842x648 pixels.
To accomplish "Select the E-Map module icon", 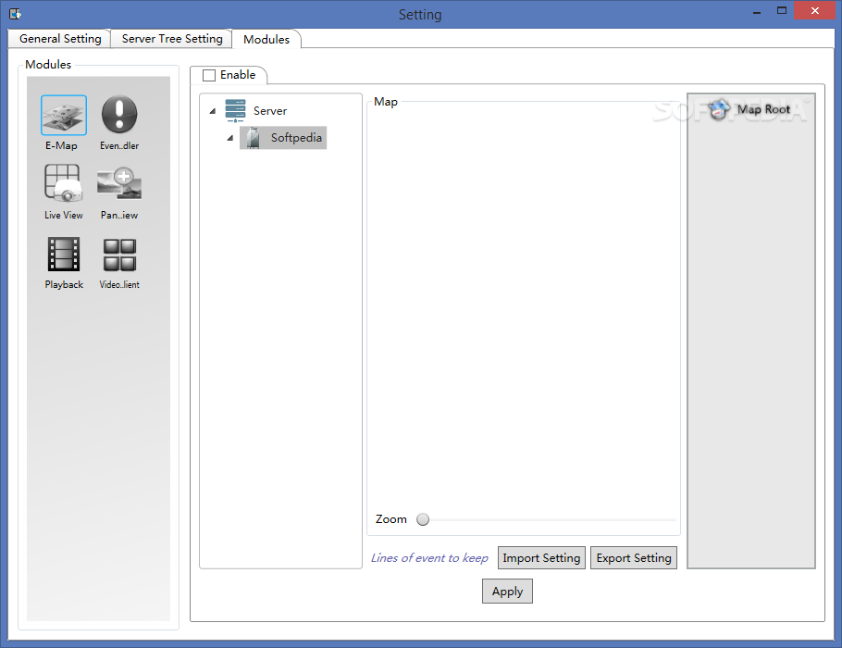I will coord(63,115).
